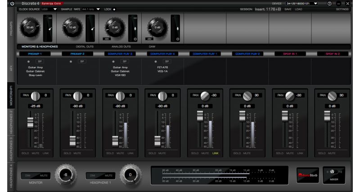The width and height of the screenshot is (360, 192).
Task: Switch to DIGITAL OUTS tab
Action: point(85,47)
